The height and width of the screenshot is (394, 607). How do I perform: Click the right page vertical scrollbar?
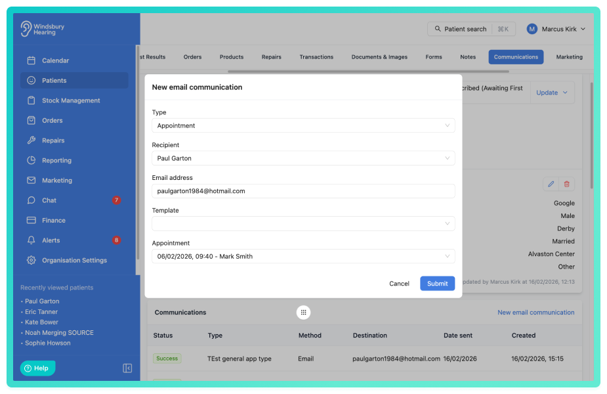(x=591, y=135)
